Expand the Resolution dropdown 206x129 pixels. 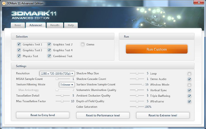[57, 73]
